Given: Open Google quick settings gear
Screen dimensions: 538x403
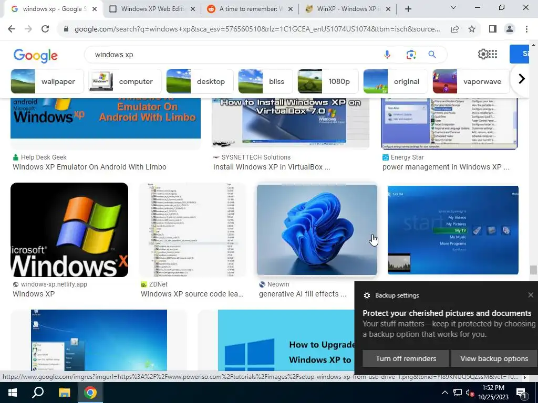Looking at the screenshot, I should [x=483, y=54].
